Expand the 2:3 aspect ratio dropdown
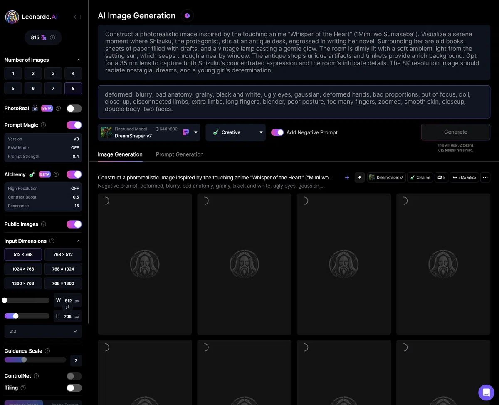 point(43,331)
